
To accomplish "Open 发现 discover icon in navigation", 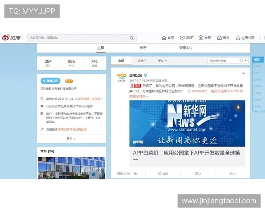I will [x=201, y=38].
